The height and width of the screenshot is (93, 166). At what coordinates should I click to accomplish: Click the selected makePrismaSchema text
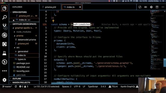point(81,24)
